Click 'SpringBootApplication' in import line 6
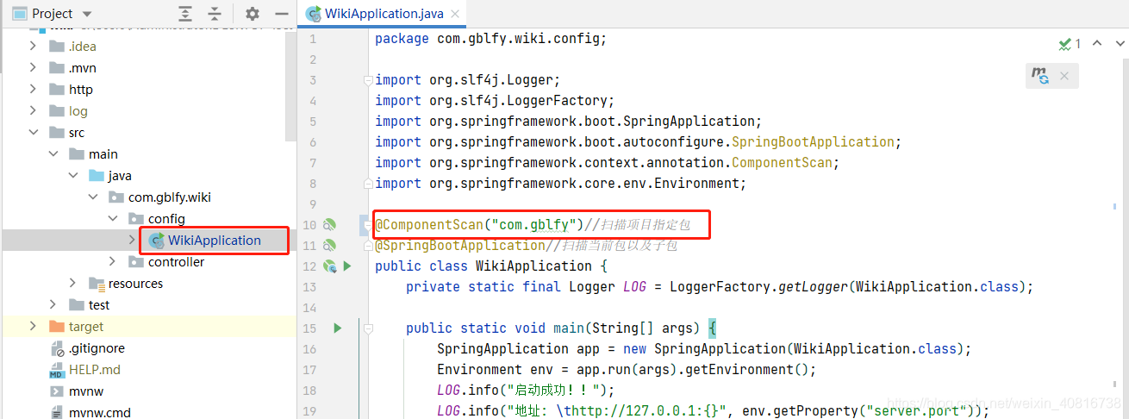The width and height of the screenshot is (1129, 419). click(x=813, y=142)
